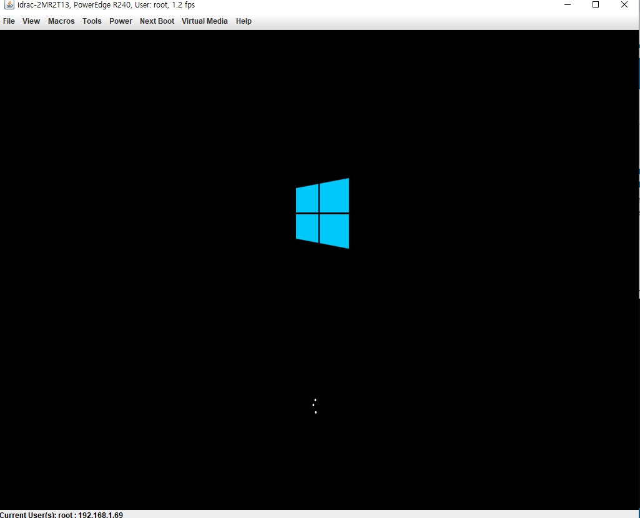Open the File menu
This screenshot has height=518, width=640.
[9, 21]
